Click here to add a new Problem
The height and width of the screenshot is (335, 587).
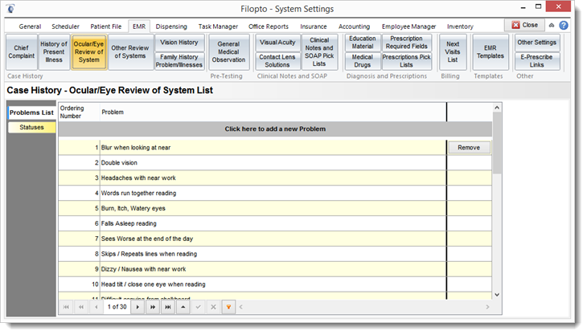click(x=275, y=129)
